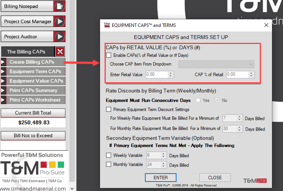
Task: Click Current Bill Total button
Action: [x=33, y=113]
